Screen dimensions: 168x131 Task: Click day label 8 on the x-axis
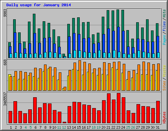click(x=45, y=127)
